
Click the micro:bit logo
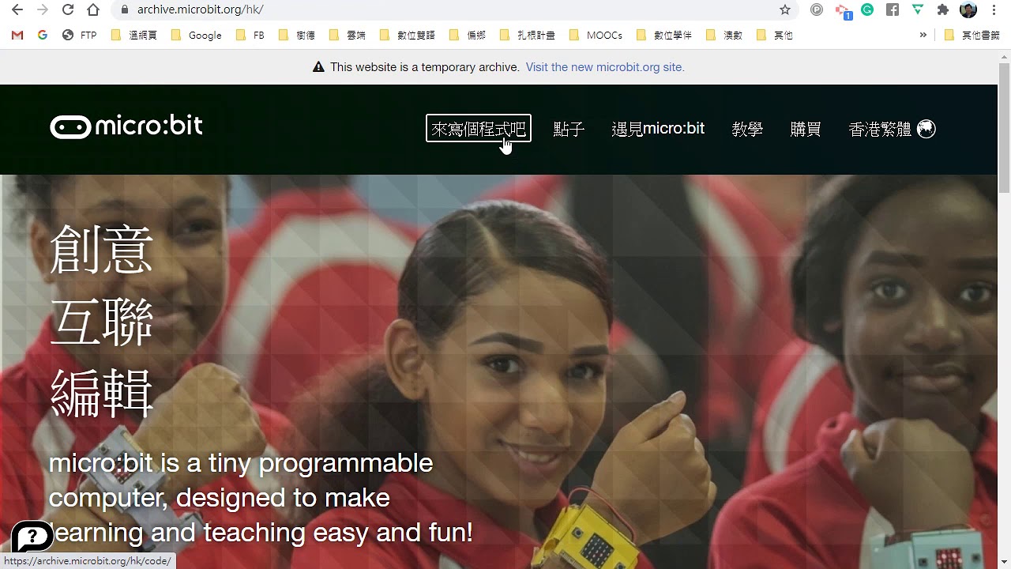coord(126,126)
